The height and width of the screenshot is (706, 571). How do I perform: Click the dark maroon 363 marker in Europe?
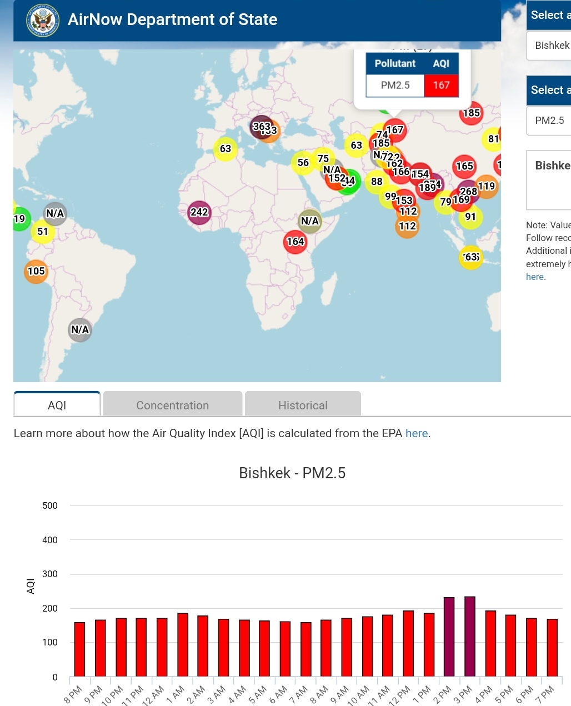pyautogui.click(x=260, y=126)
